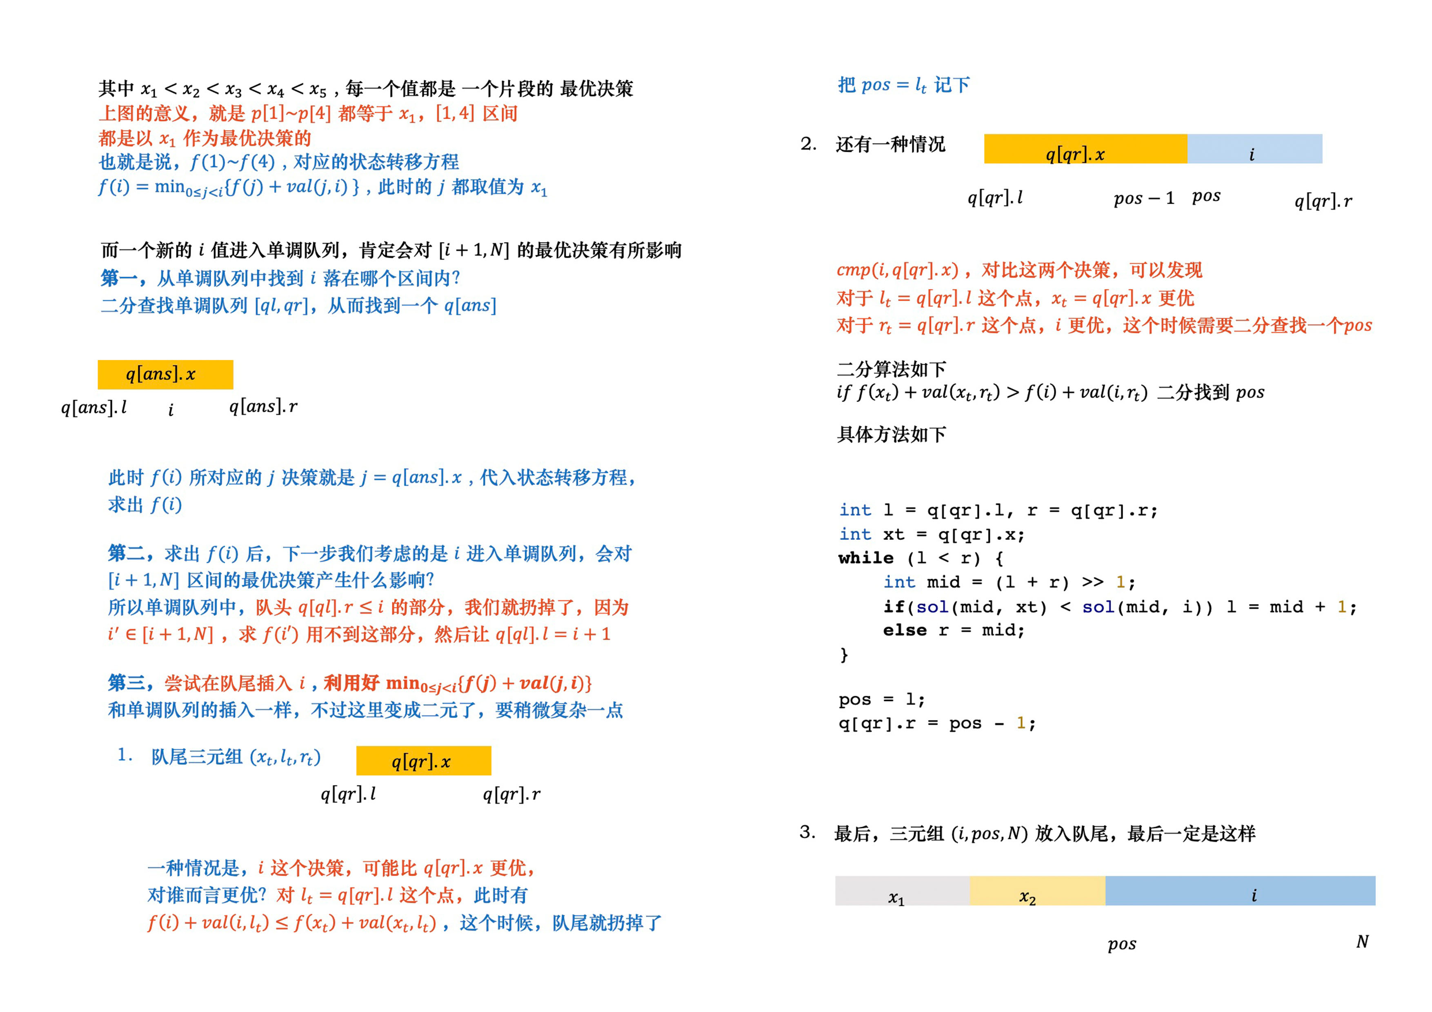
Task: Click the red line starting "上图的意义"
Action: (308, 114)
